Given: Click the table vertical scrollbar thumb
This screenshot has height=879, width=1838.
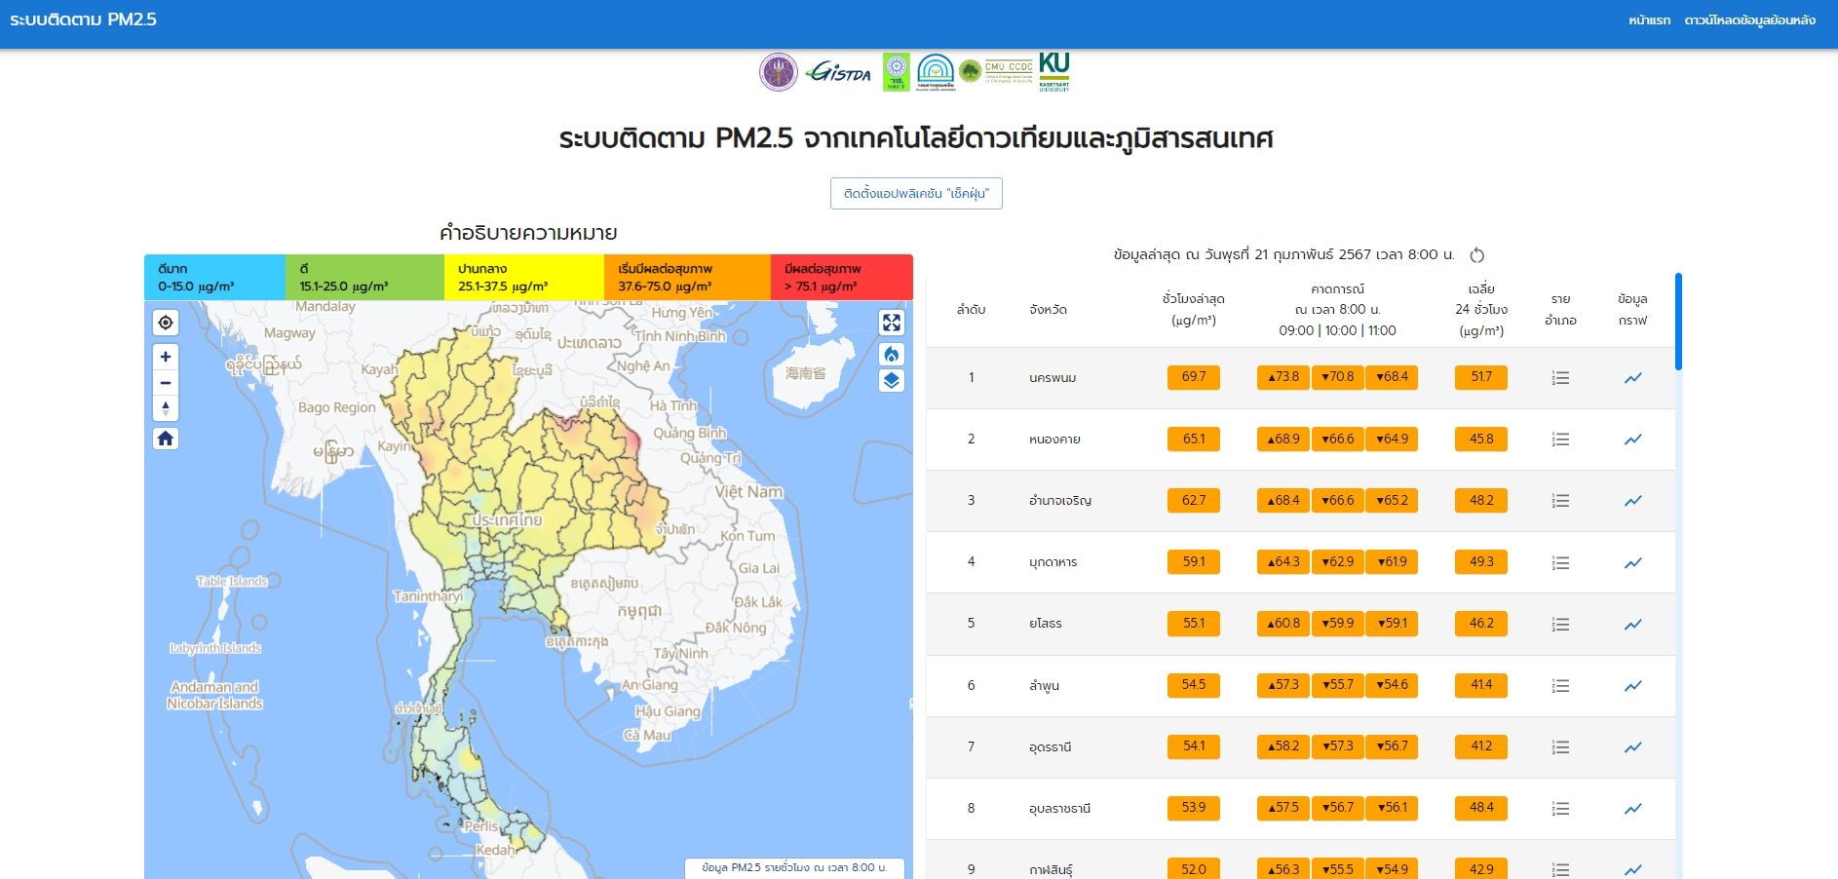Looking at the screenshot, I should (x=1678, y=322).
